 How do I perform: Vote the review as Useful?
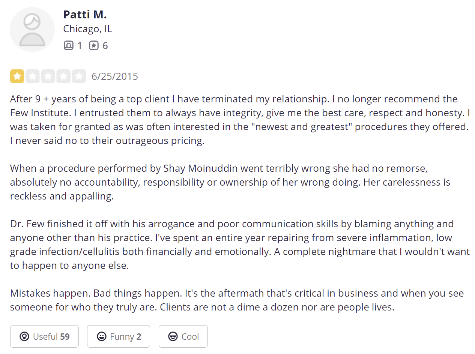[x=44, y=336]
